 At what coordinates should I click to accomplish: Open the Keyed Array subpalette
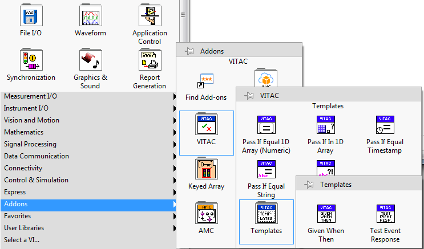click(x=207, y=169)
